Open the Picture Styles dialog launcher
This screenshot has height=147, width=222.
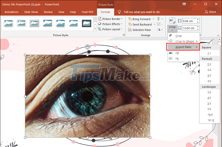[124, 35]
